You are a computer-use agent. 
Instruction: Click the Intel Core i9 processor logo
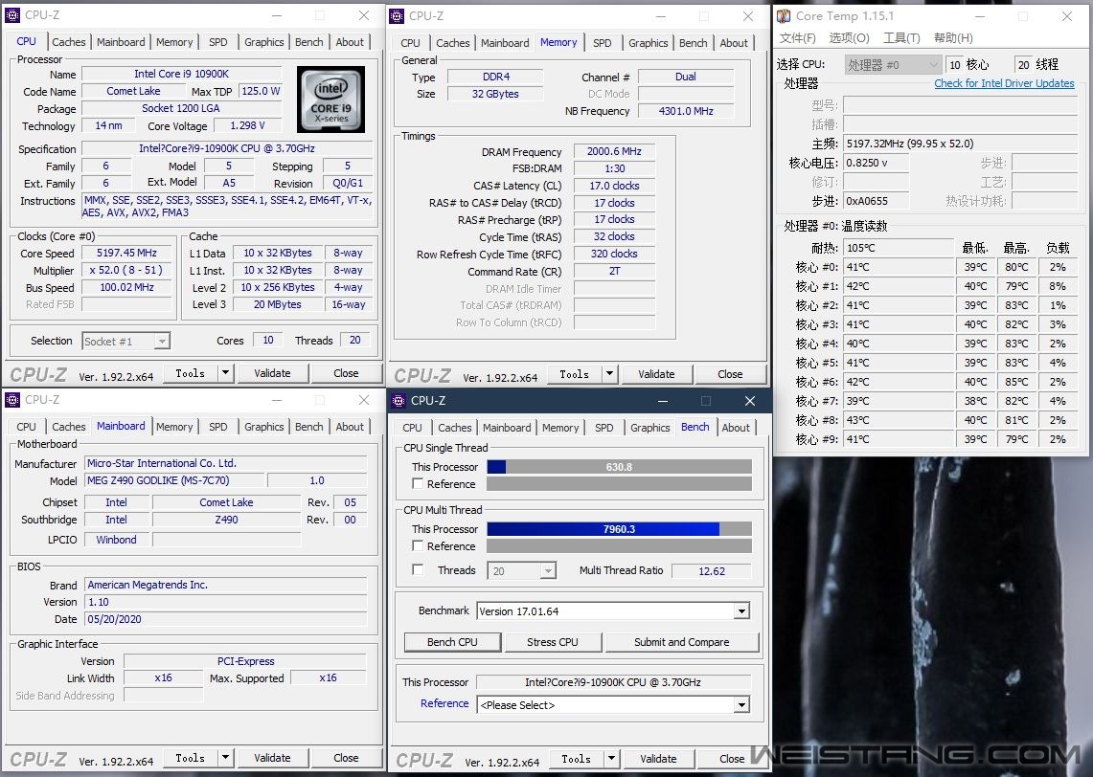[x=330, y=100]
